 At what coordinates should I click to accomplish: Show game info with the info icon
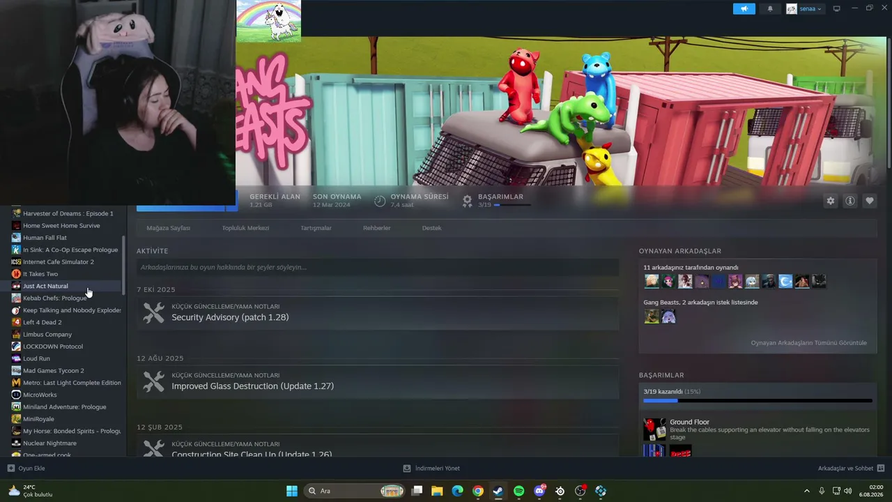850,201
